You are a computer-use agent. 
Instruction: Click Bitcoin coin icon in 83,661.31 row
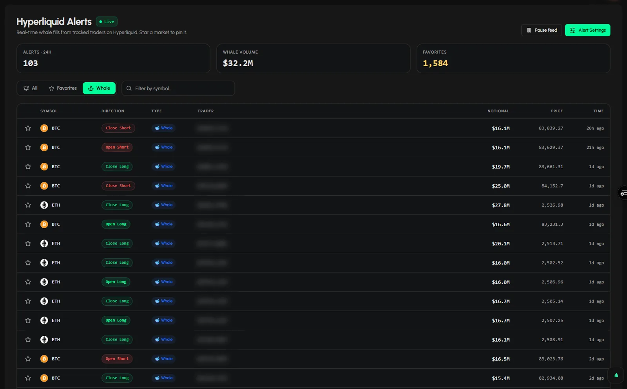tap(44, 166)
